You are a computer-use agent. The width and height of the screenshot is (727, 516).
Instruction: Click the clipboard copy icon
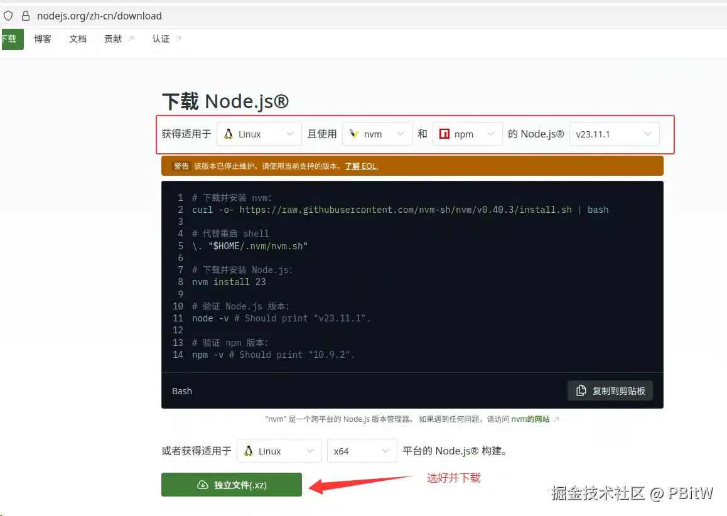point(581,390)
